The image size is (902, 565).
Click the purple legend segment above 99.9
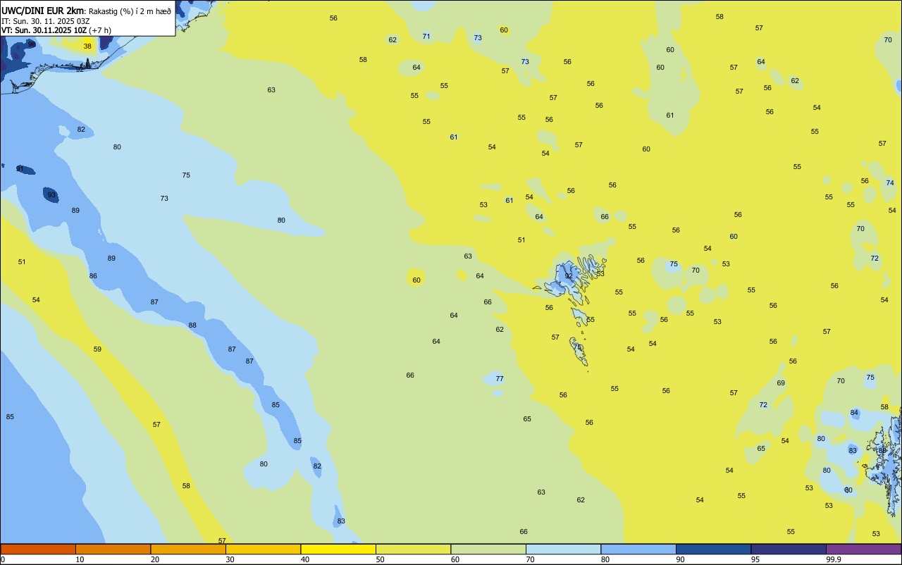(x=863, y=549)
